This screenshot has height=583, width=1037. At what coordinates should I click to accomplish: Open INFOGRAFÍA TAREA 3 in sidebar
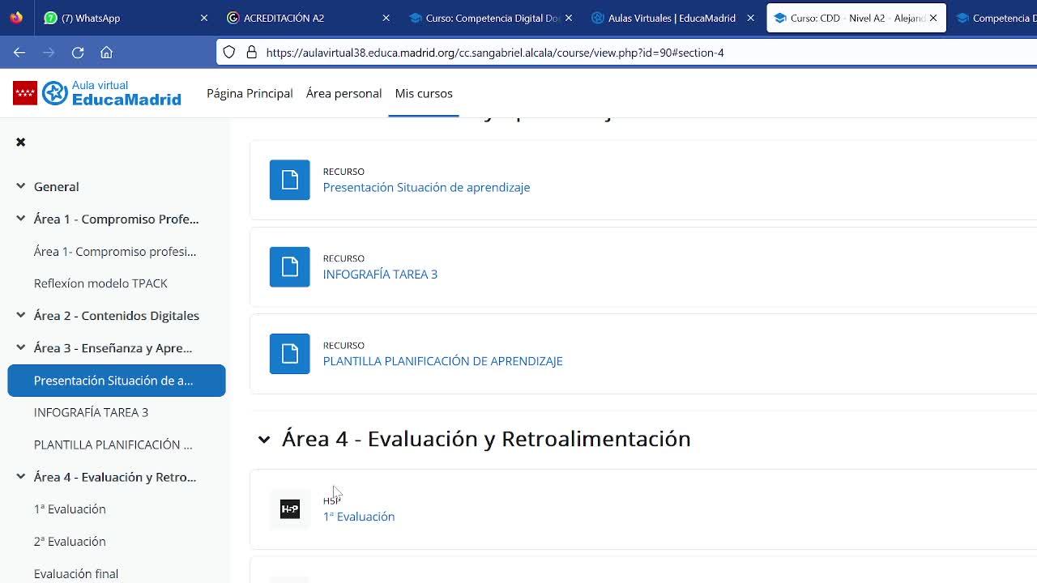click(x=91, y=412)
